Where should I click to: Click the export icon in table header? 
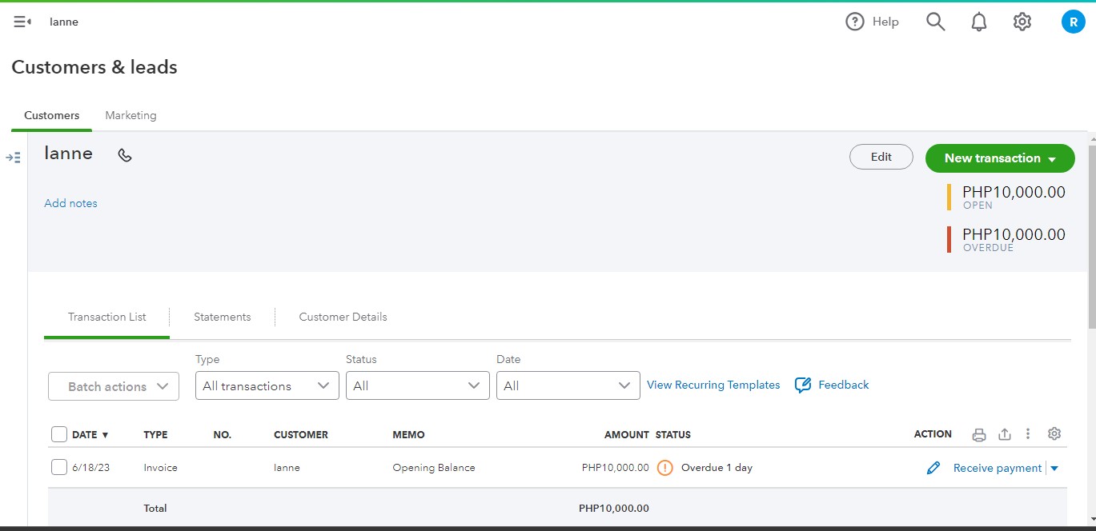point(1005,434)
